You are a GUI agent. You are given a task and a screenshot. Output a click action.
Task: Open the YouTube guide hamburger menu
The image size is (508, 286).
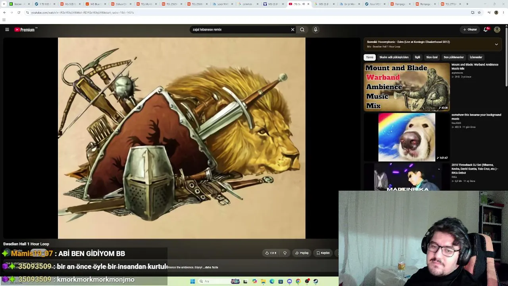(7, 29)
